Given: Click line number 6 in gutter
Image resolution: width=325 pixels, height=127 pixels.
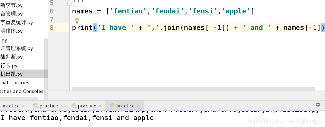Looking at the screenshot, I should click(51, 11).
